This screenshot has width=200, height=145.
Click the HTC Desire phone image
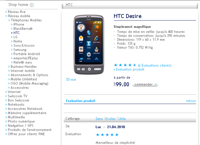[89, 45]
